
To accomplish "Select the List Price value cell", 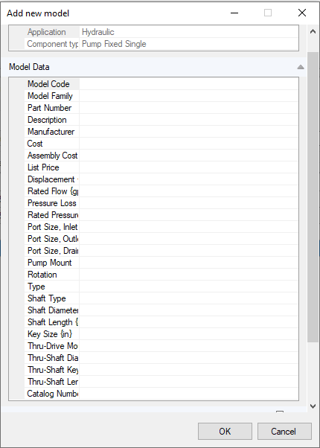I will pyautogui.click(x=189, y=167).
